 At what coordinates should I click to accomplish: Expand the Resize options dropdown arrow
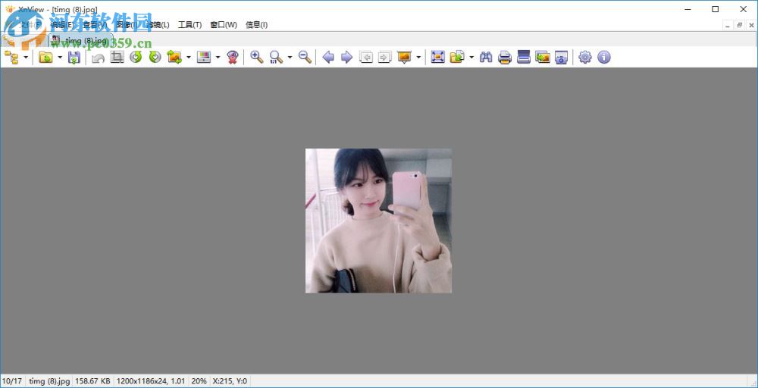pyautogui.click(x=189, y=58)
